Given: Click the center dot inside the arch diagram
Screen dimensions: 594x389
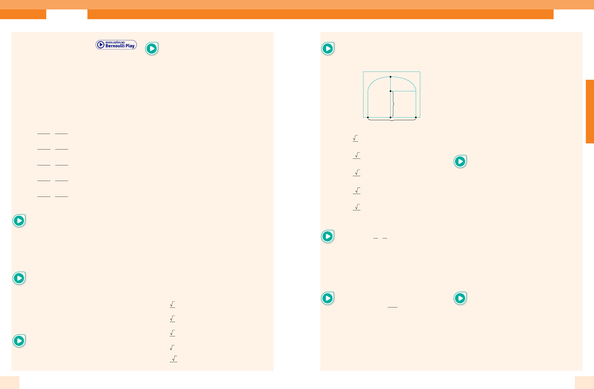Looking at the screenshot, I should coord(391,91).
